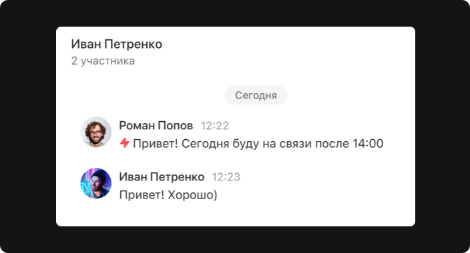
Task: Select the word "Хорошо)" in Ivan's reply
Action: click(x=192, y=195)
